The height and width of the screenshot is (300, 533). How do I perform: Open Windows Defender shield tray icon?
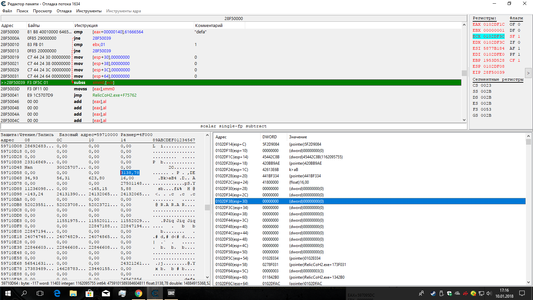click(x=449, y=293)
